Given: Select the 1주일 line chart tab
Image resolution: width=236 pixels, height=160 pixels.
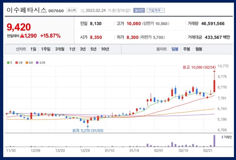Looking at the screenshot, I should click(x=46, y=49).
